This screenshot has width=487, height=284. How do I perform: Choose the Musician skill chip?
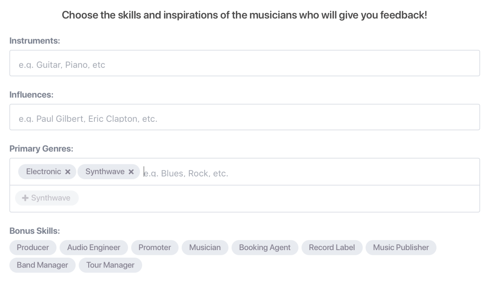(205, 247)
